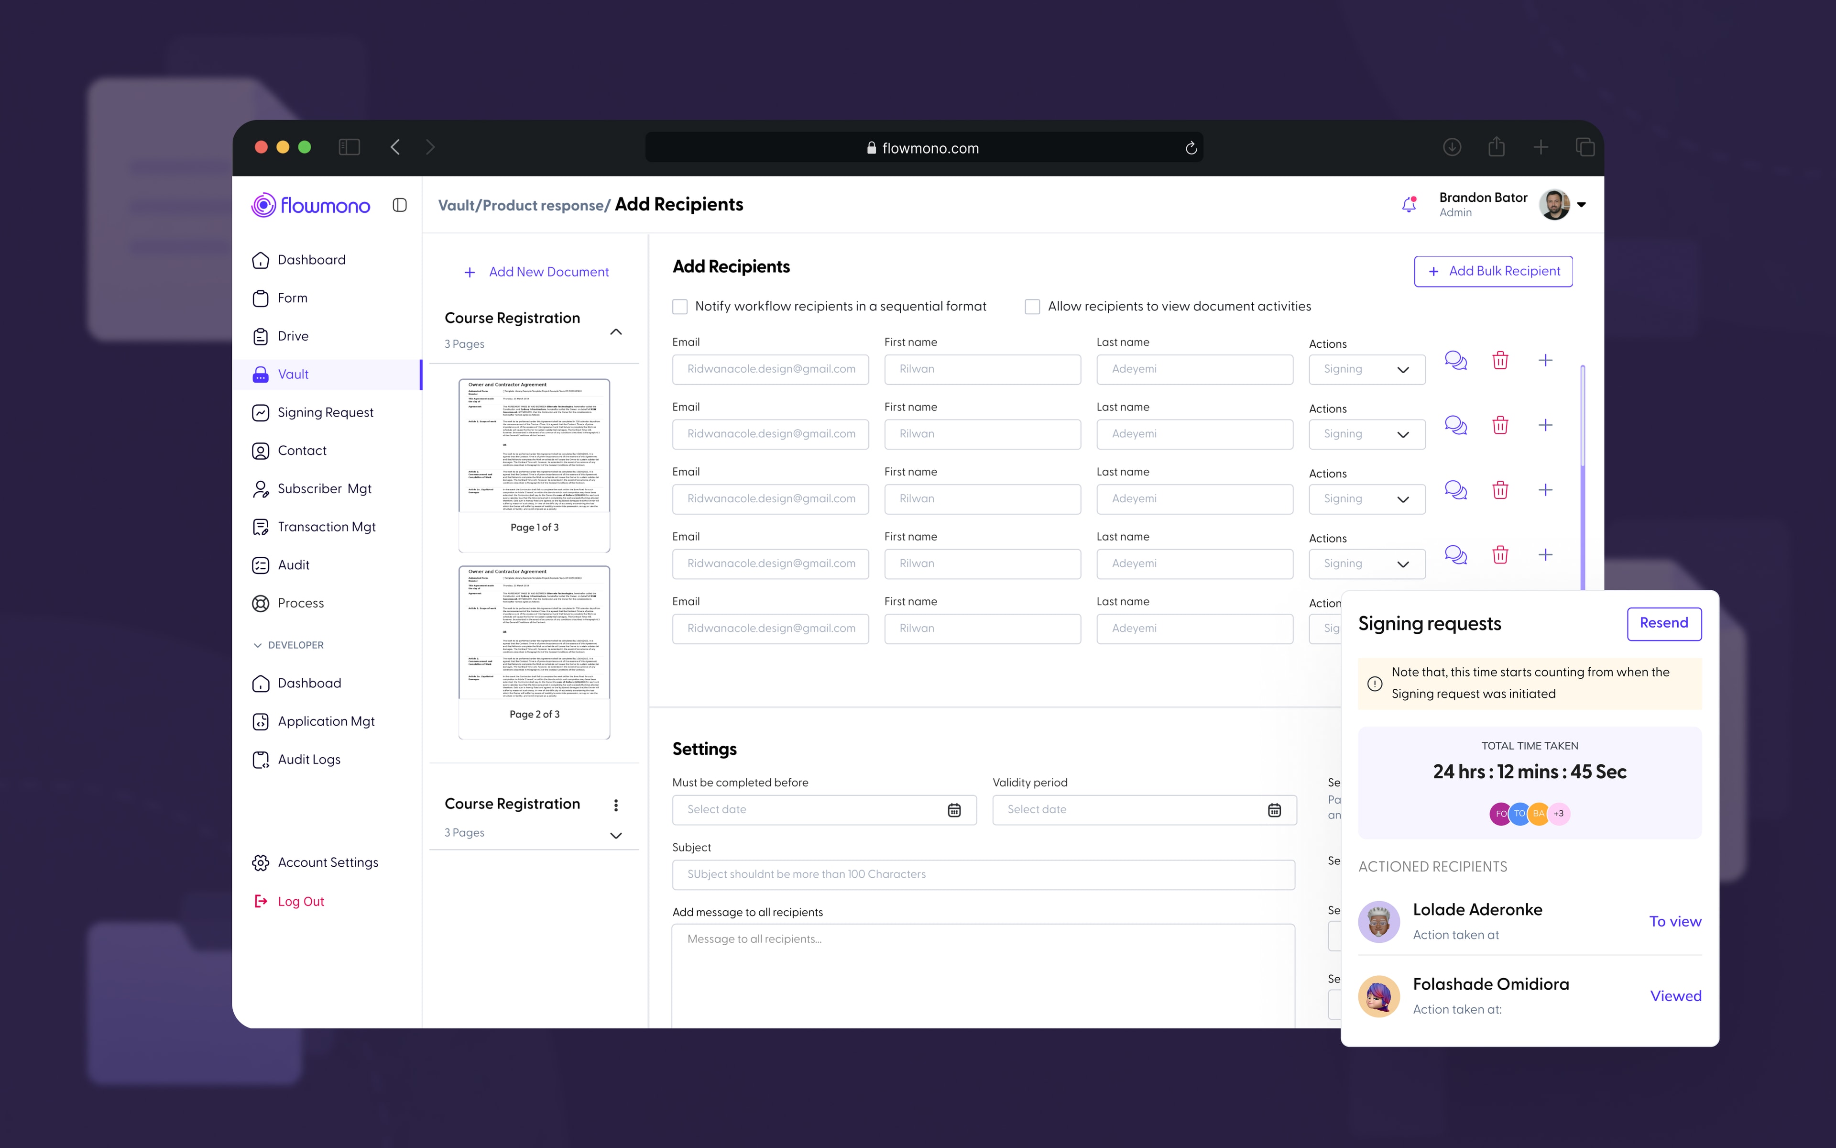
Task: Click Message to all recipients text area
Action: coord(983,976)
